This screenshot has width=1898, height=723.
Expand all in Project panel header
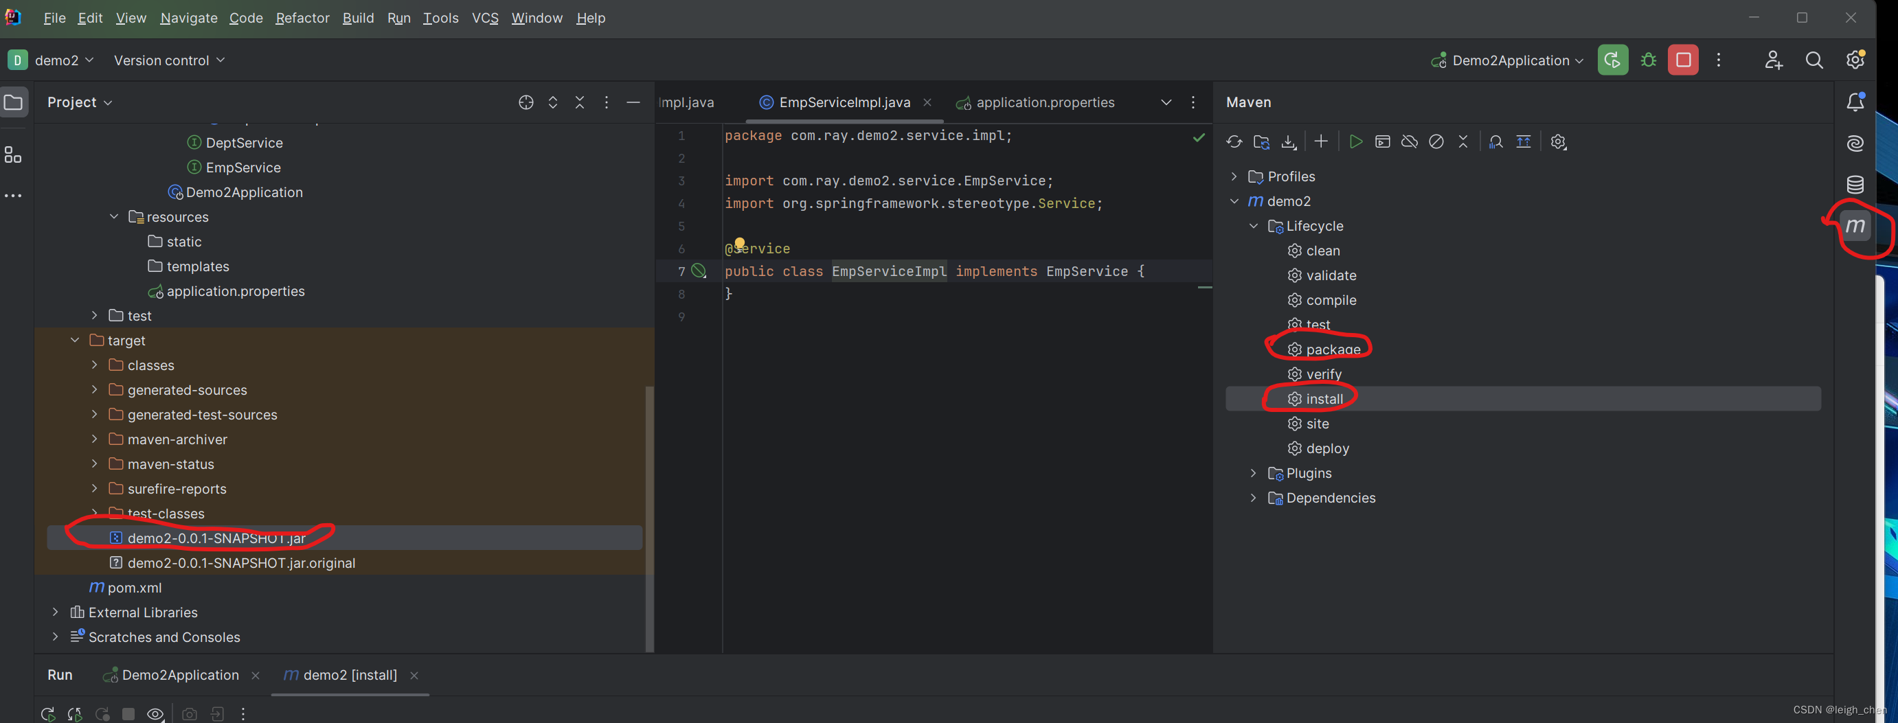click(x=552, y=102)
